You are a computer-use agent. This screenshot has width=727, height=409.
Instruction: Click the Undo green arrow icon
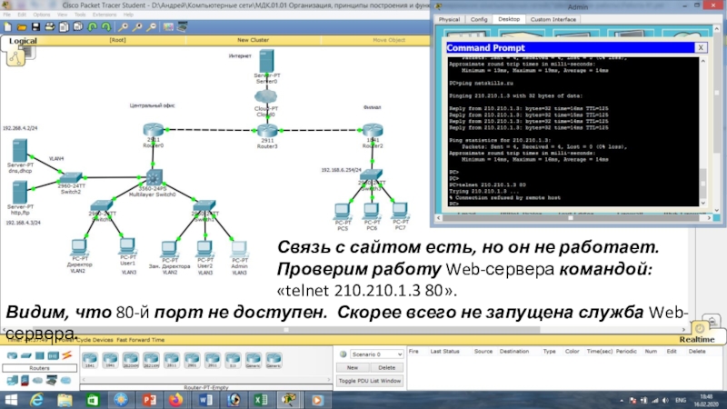click(x=93, y=27)
